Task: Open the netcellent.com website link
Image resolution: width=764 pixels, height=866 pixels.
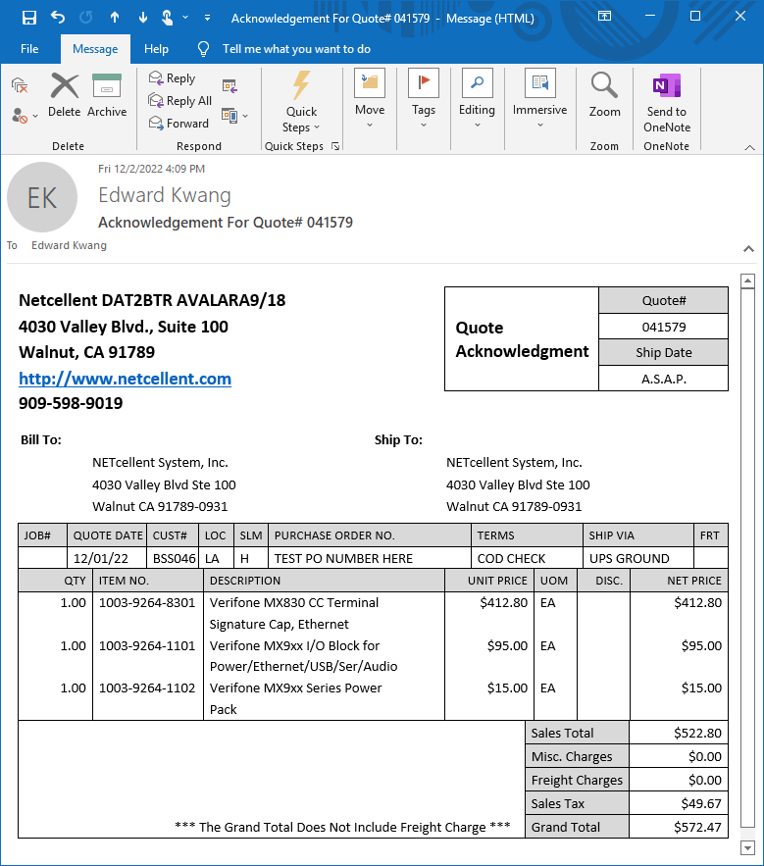Action: click(125, 379)
